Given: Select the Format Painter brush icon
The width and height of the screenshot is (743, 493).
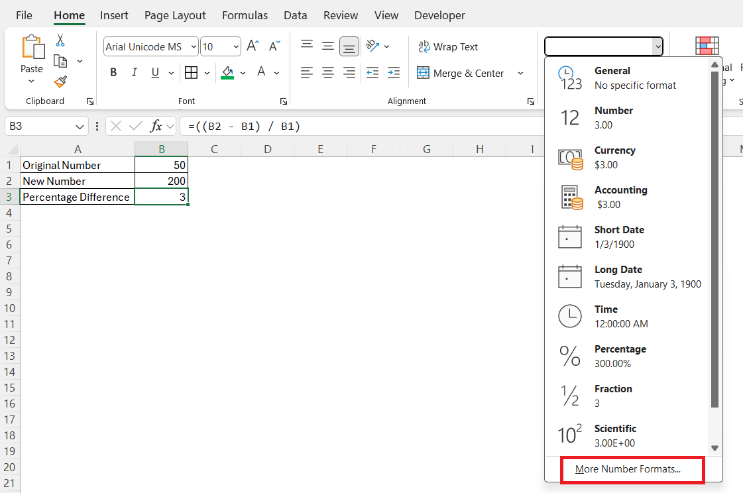Looking at the screenshot, I should pos(60,82).
